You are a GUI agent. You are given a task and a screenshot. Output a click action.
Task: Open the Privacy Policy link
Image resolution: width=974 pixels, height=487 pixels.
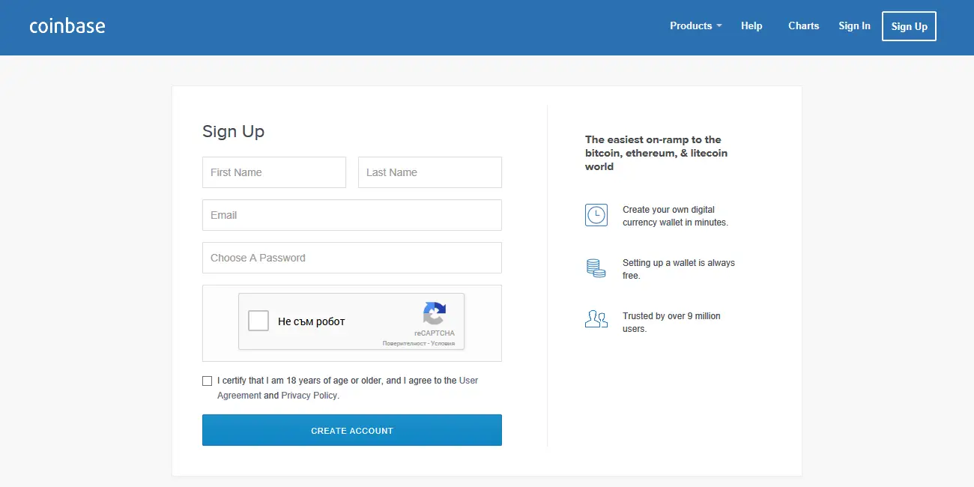309,396
